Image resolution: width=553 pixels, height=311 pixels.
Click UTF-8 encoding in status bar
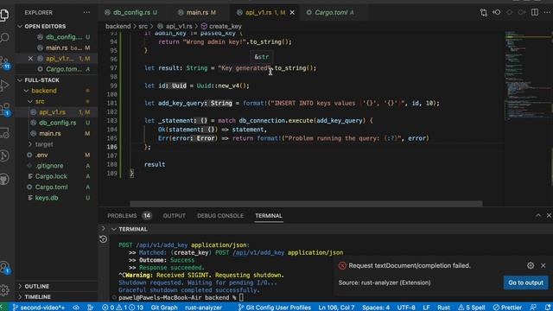pos(406,308)
